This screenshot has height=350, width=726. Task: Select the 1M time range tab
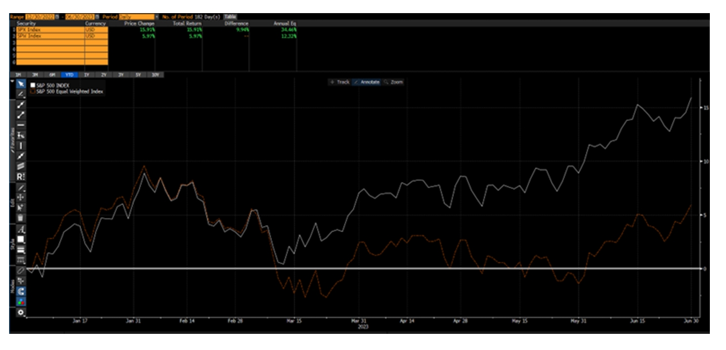click(18, 75)
